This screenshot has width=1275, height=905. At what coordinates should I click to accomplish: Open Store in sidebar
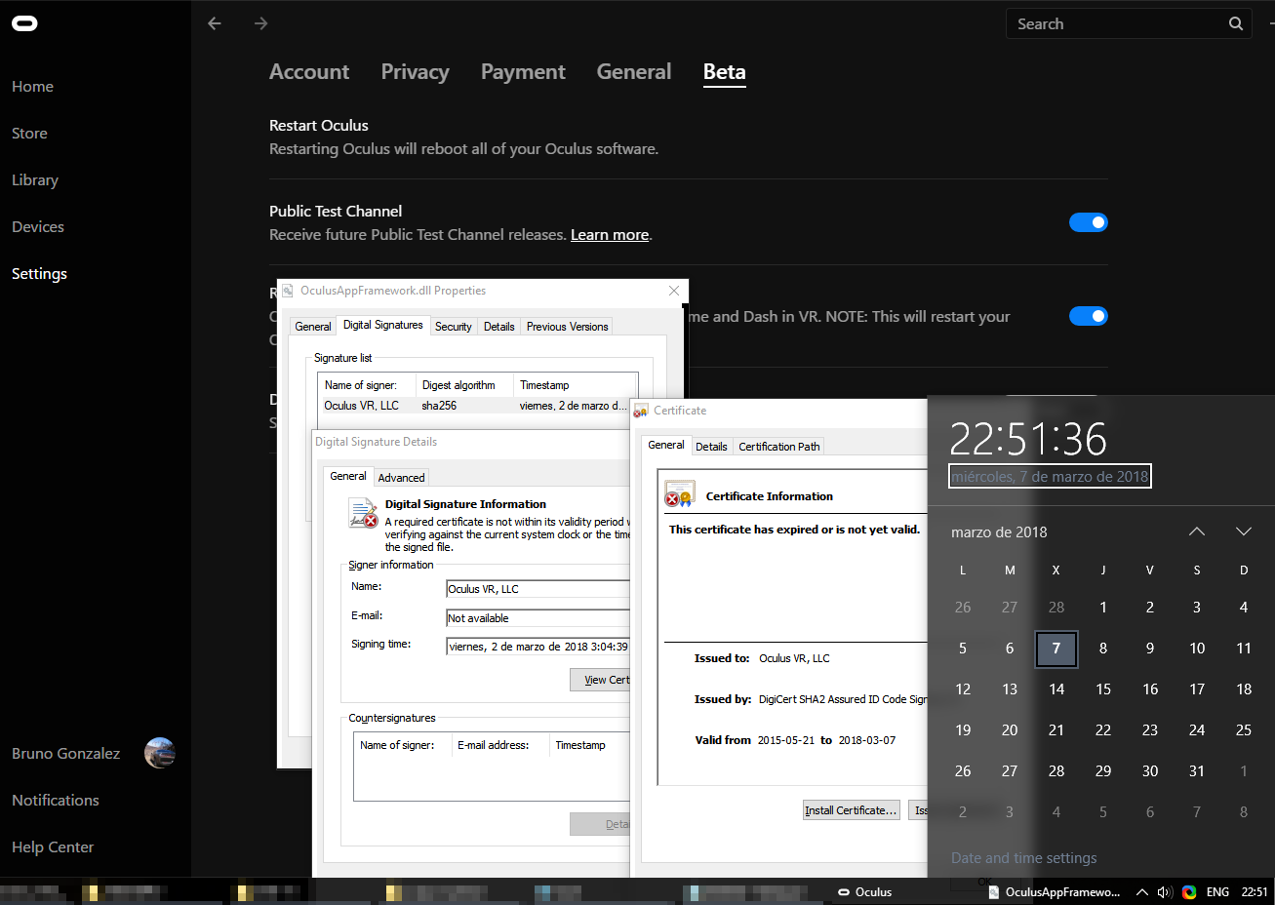pos(29,134)
